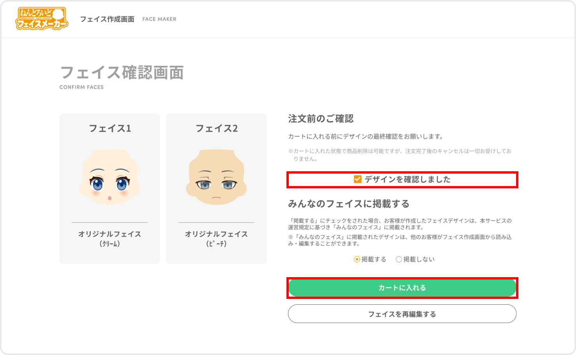This screenshot has width=576, height=355.
Task: Click the カートに入れる前に instruction text
Action: tap(365, 137)
